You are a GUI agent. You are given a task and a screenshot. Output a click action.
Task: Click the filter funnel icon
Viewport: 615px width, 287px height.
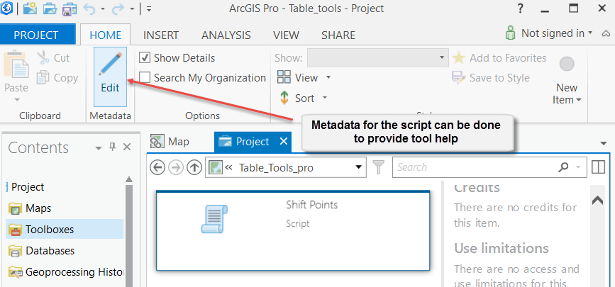[378, 167]
